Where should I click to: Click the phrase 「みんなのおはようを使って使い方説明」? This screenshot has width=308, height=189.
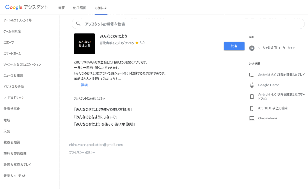(x=103, y=109)
